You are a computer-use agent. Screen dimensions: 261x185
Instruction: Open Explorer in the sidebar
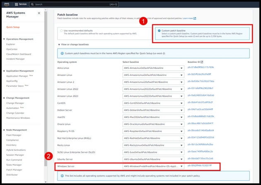click(x=11, y=44)
